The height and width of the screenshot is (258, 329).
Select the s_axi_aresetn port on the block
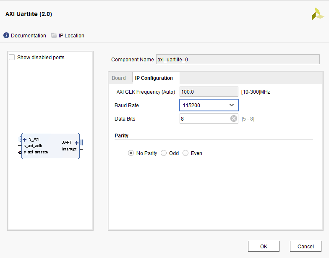tap(35, 152)
